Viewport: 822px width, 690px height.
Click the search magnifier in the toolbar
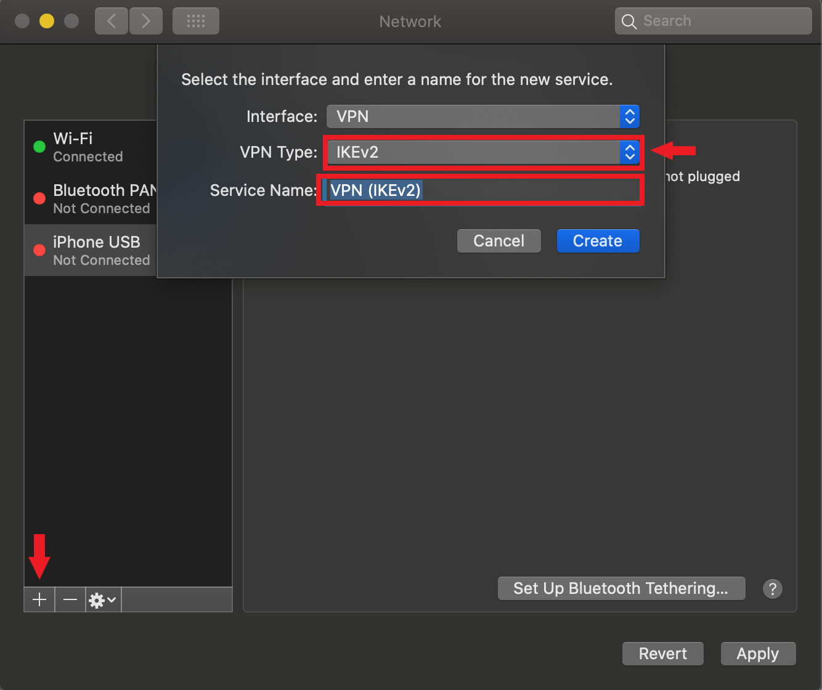pyautogui.click(x=629, y=20)
